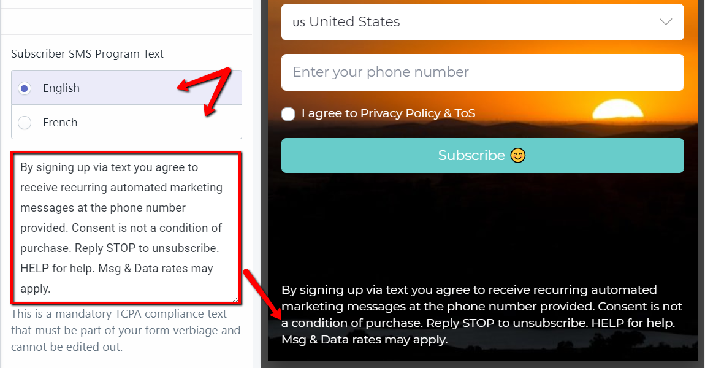The height and width of the screenshot is (368, 705).
Task: Click the textarea resize handle corner
Action: pos(235,299)
